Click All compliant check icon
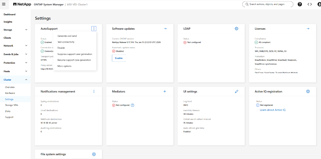This screenshot has height=159, width=321. (256, 43)
